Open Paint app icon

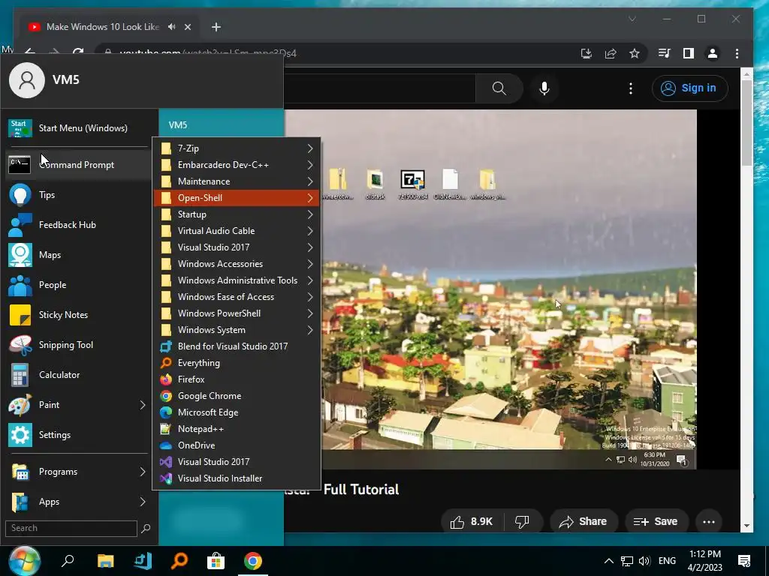tap(20, 405)
